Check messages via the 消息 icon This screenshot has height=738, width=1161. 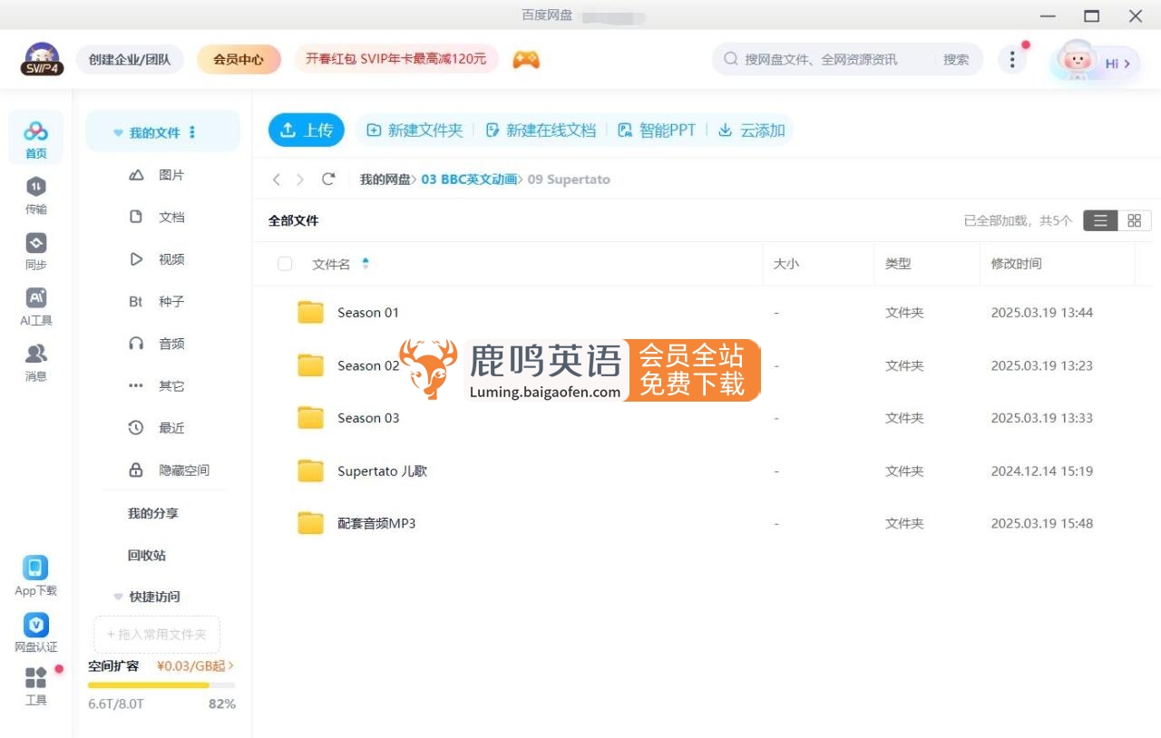[x=35, y=362]
